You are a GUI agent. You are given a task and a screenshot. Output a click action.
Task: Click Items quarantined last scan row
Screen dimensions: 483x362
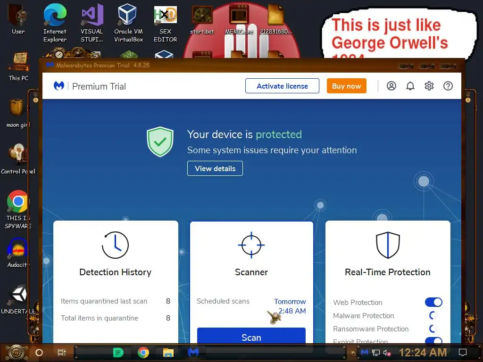tap(116, 301)
